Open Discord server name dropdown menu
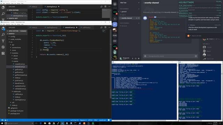The image size is (223, 125). (x=139, y=3)
